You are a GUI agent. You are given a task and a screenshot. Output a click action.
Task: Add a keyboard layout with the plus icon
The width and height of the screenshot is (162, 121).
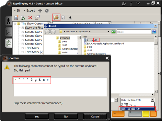[x=40, y=11]
